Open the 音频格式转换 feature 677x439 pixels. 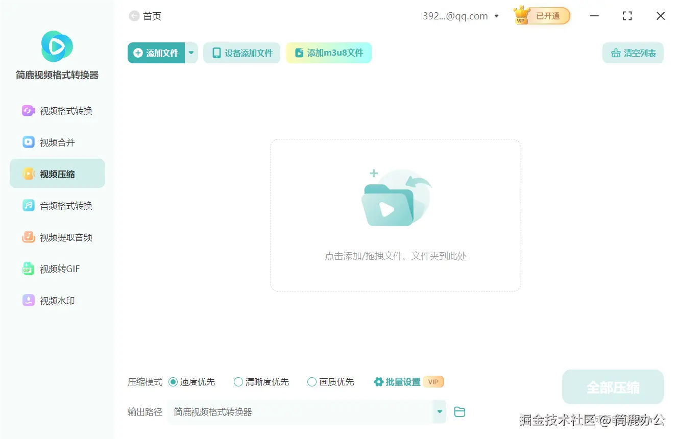57,205
